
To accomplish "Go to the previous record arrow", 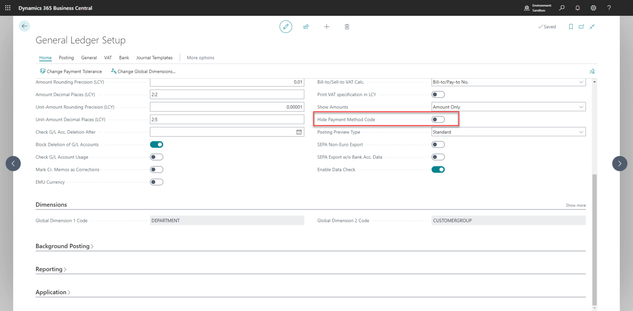I will 13,163.
